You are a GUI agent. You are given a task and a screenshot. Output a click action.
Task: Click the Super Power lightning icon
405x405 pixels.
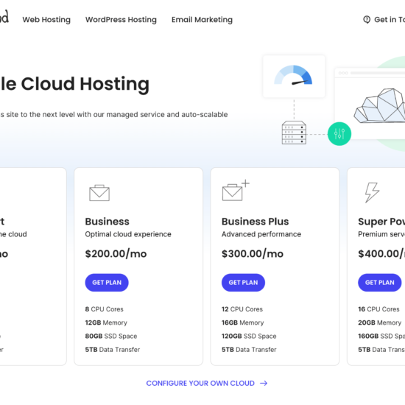[372, 192]
